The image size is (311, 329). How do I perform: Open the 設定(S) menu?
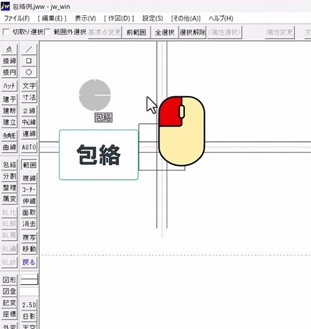pyautogui.click(x=153, y=18)
